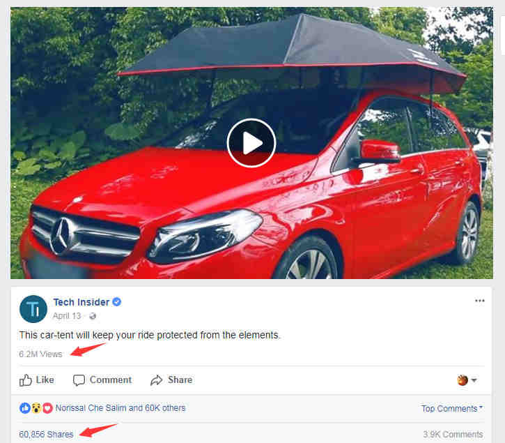Play the car-tent video
The image size is (505, 443).
click(x=251, y=143)
